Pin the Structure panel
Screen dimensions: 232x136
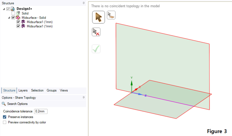click(84, 3)
